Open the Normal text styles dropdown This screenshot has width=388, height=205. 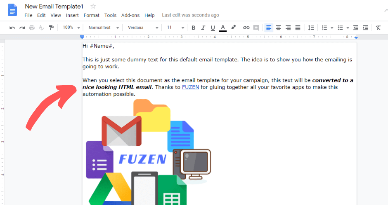coord(104,28)
